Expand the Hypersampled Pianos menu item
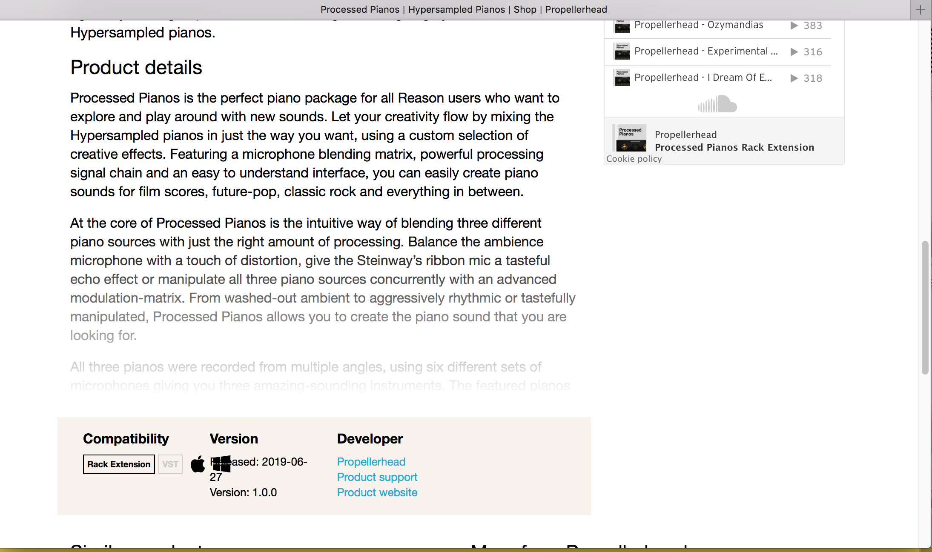The width and height of the screenshot is (932, 552). 456,9
